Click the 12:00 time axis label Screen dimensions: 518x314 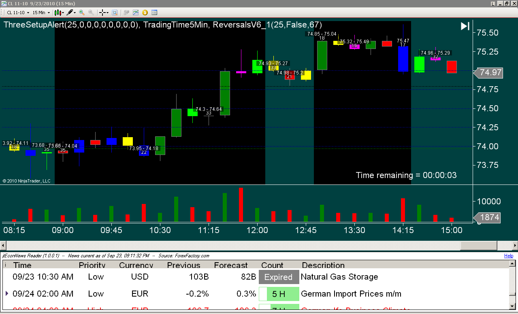click(x=257, y=230)
